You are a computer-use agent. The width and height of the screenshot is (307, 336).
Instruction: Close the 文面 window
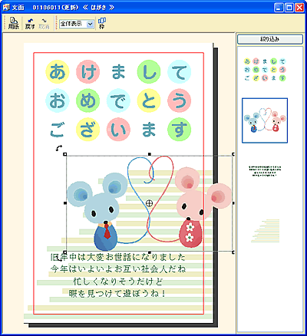[299, 8]
